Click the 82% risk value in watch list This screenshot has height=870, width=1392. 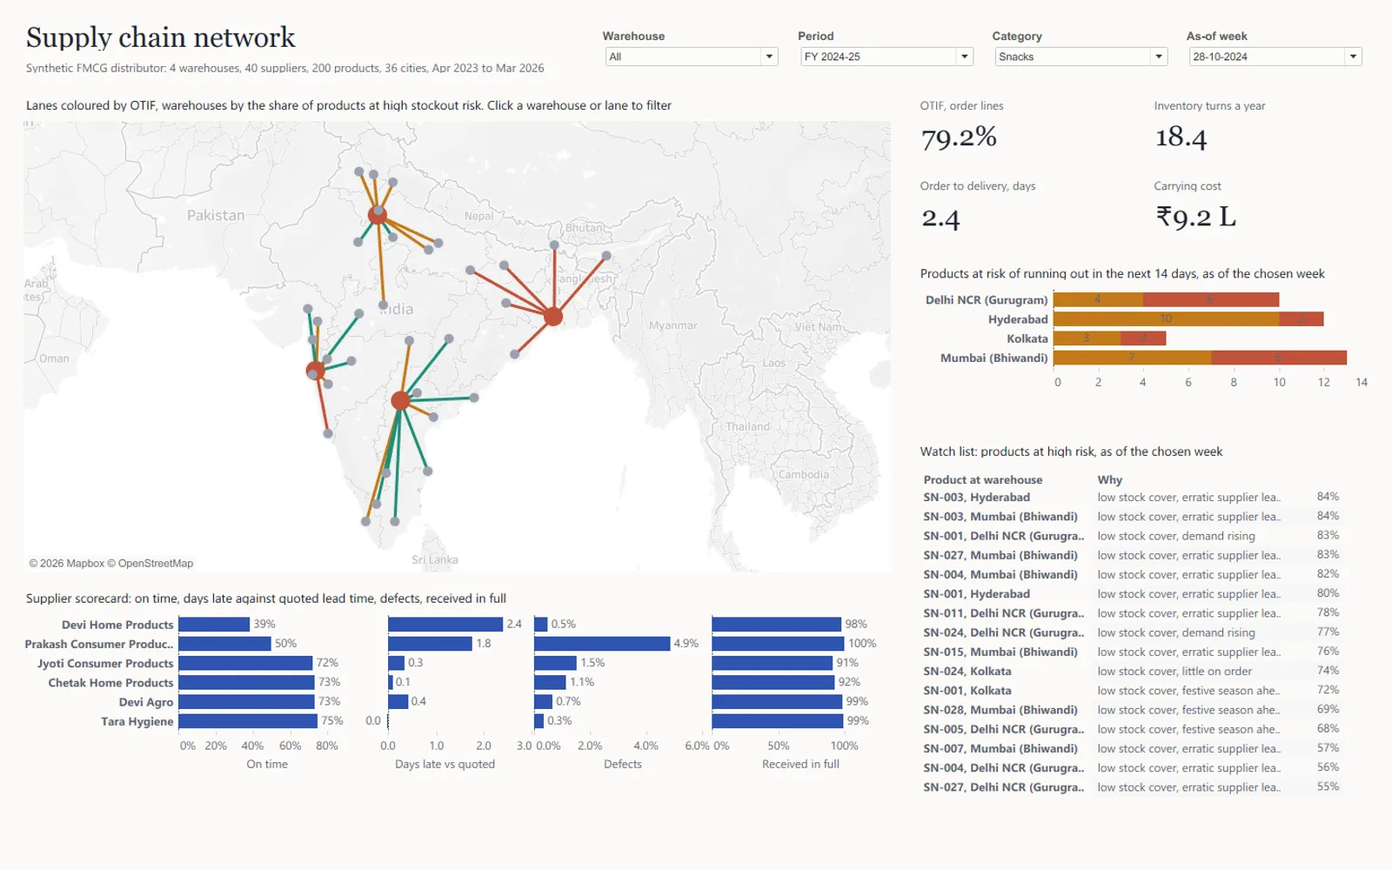tap(1328, 574)
